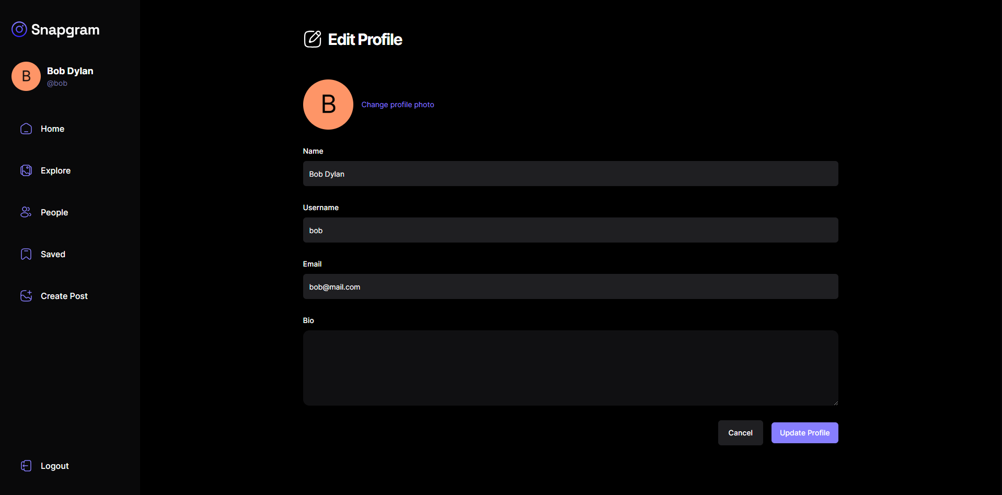The image size is (1002, 495).
Task: Click the Change profile photo link
Action: pos(397,105)
